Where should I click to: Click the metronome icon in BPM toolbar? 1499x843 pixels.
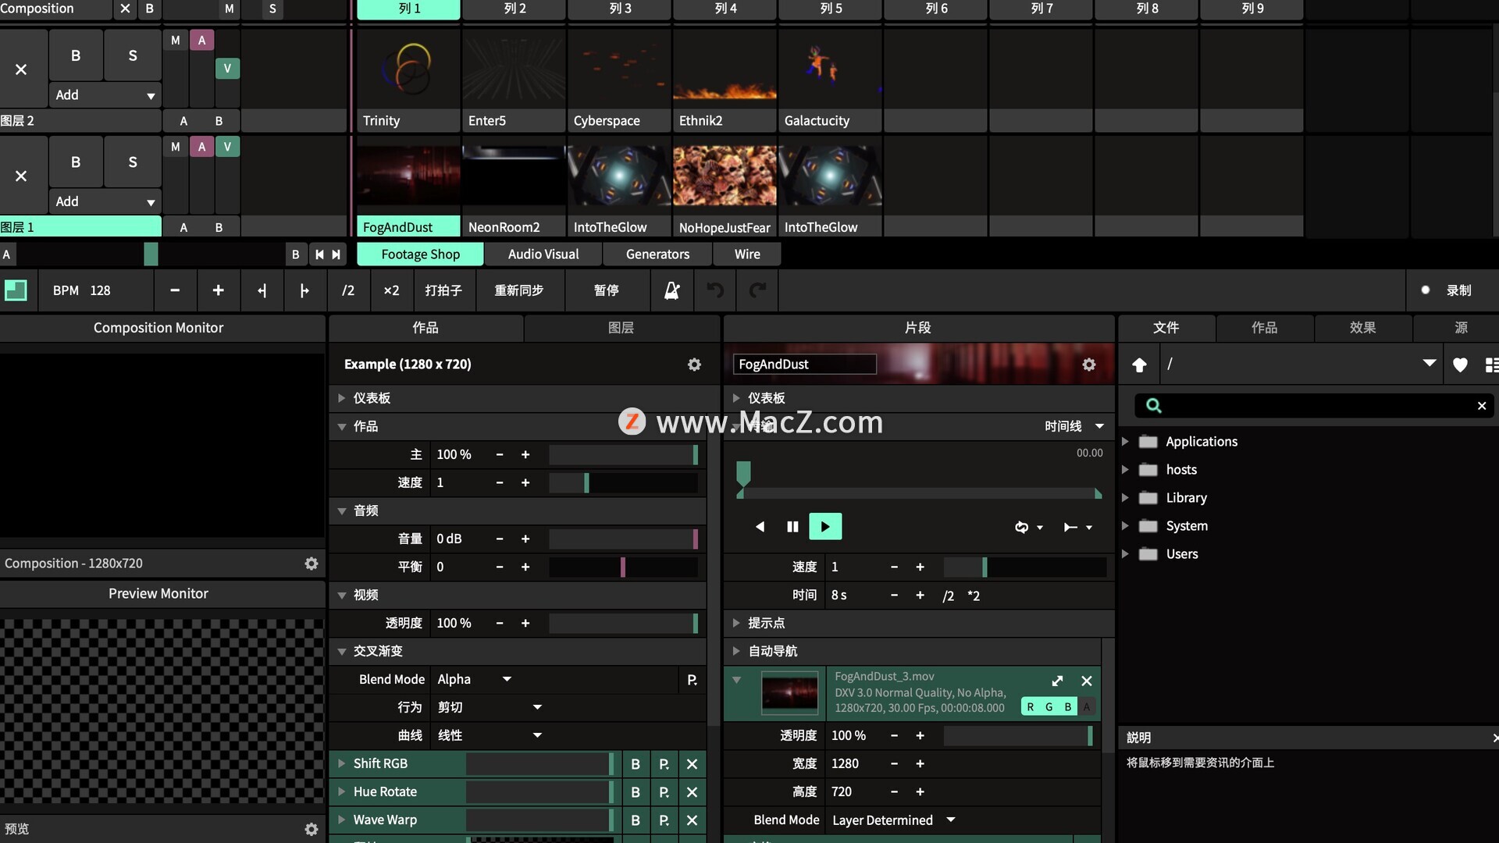coord(671,290)
